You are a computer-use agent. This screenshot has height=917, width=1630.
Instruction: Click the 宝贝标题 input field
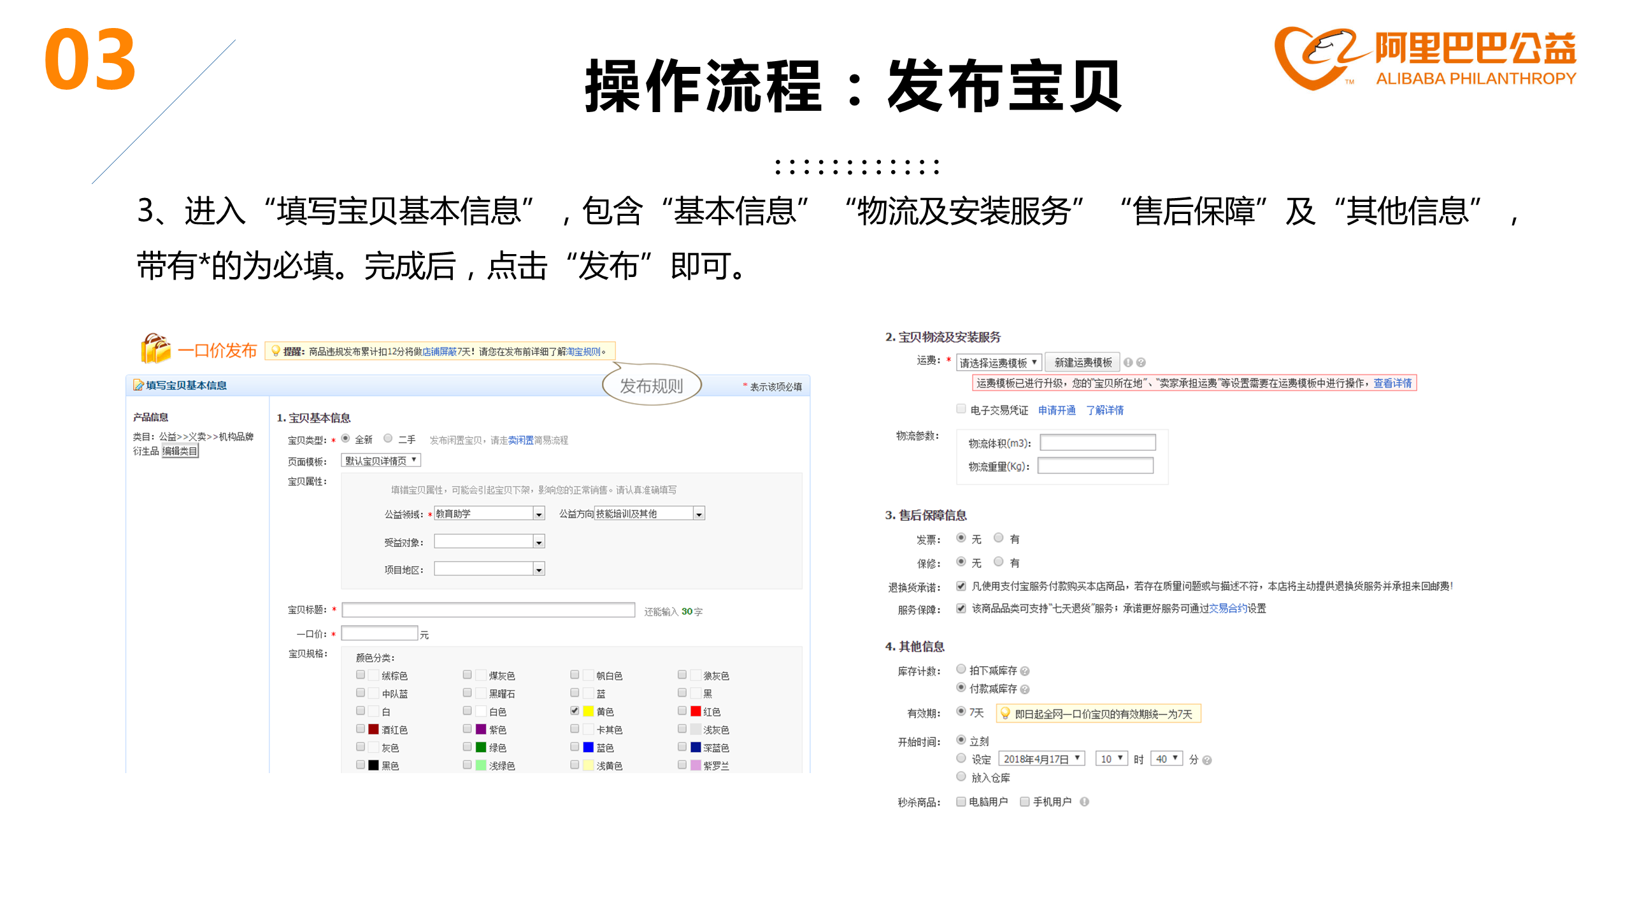(x=489, y=610)
